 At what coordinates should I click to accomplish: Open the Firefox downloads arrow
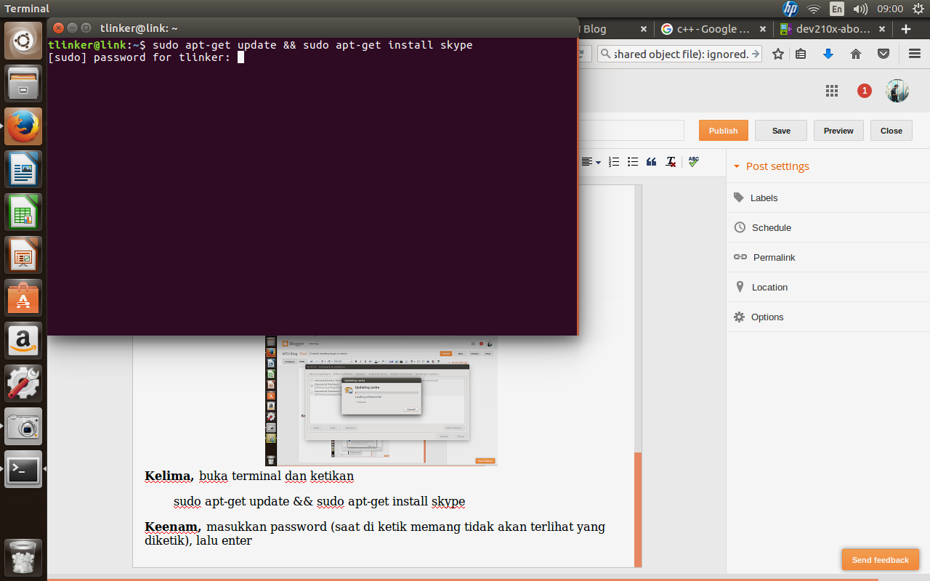point(828,54)
